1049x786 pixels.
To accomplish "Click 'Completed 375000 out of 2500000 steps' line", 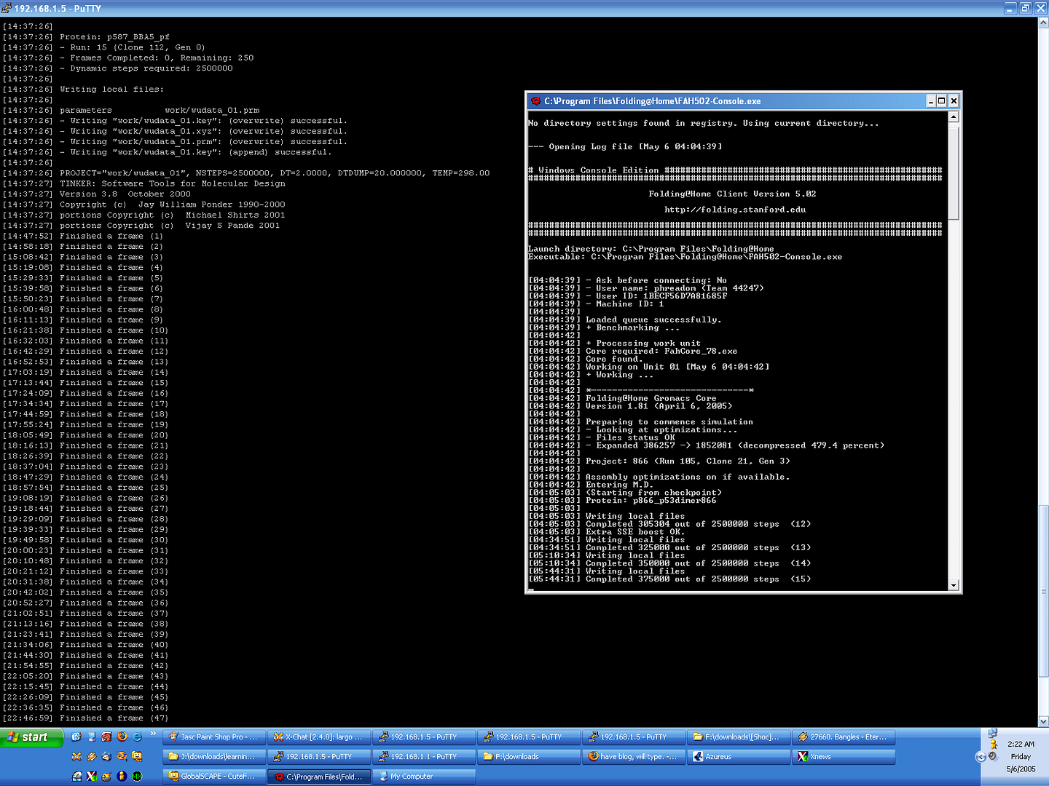I will pyautogui.click(x=698, y=579).
